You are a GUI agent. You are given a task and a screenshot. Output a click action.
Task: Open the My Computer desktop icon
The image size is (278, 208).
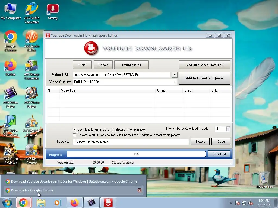click(11, 11)
